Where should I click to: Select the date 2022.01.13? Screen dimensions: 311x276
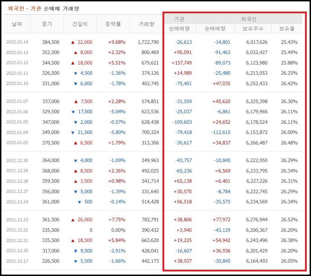point(17,53)
